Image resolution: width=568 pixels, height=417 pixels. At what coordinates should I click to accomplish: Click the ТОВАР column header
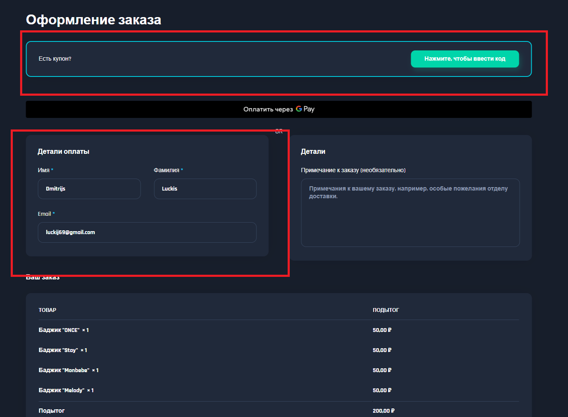(47, 310)
